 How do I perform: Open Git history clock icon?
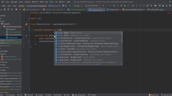148,6
